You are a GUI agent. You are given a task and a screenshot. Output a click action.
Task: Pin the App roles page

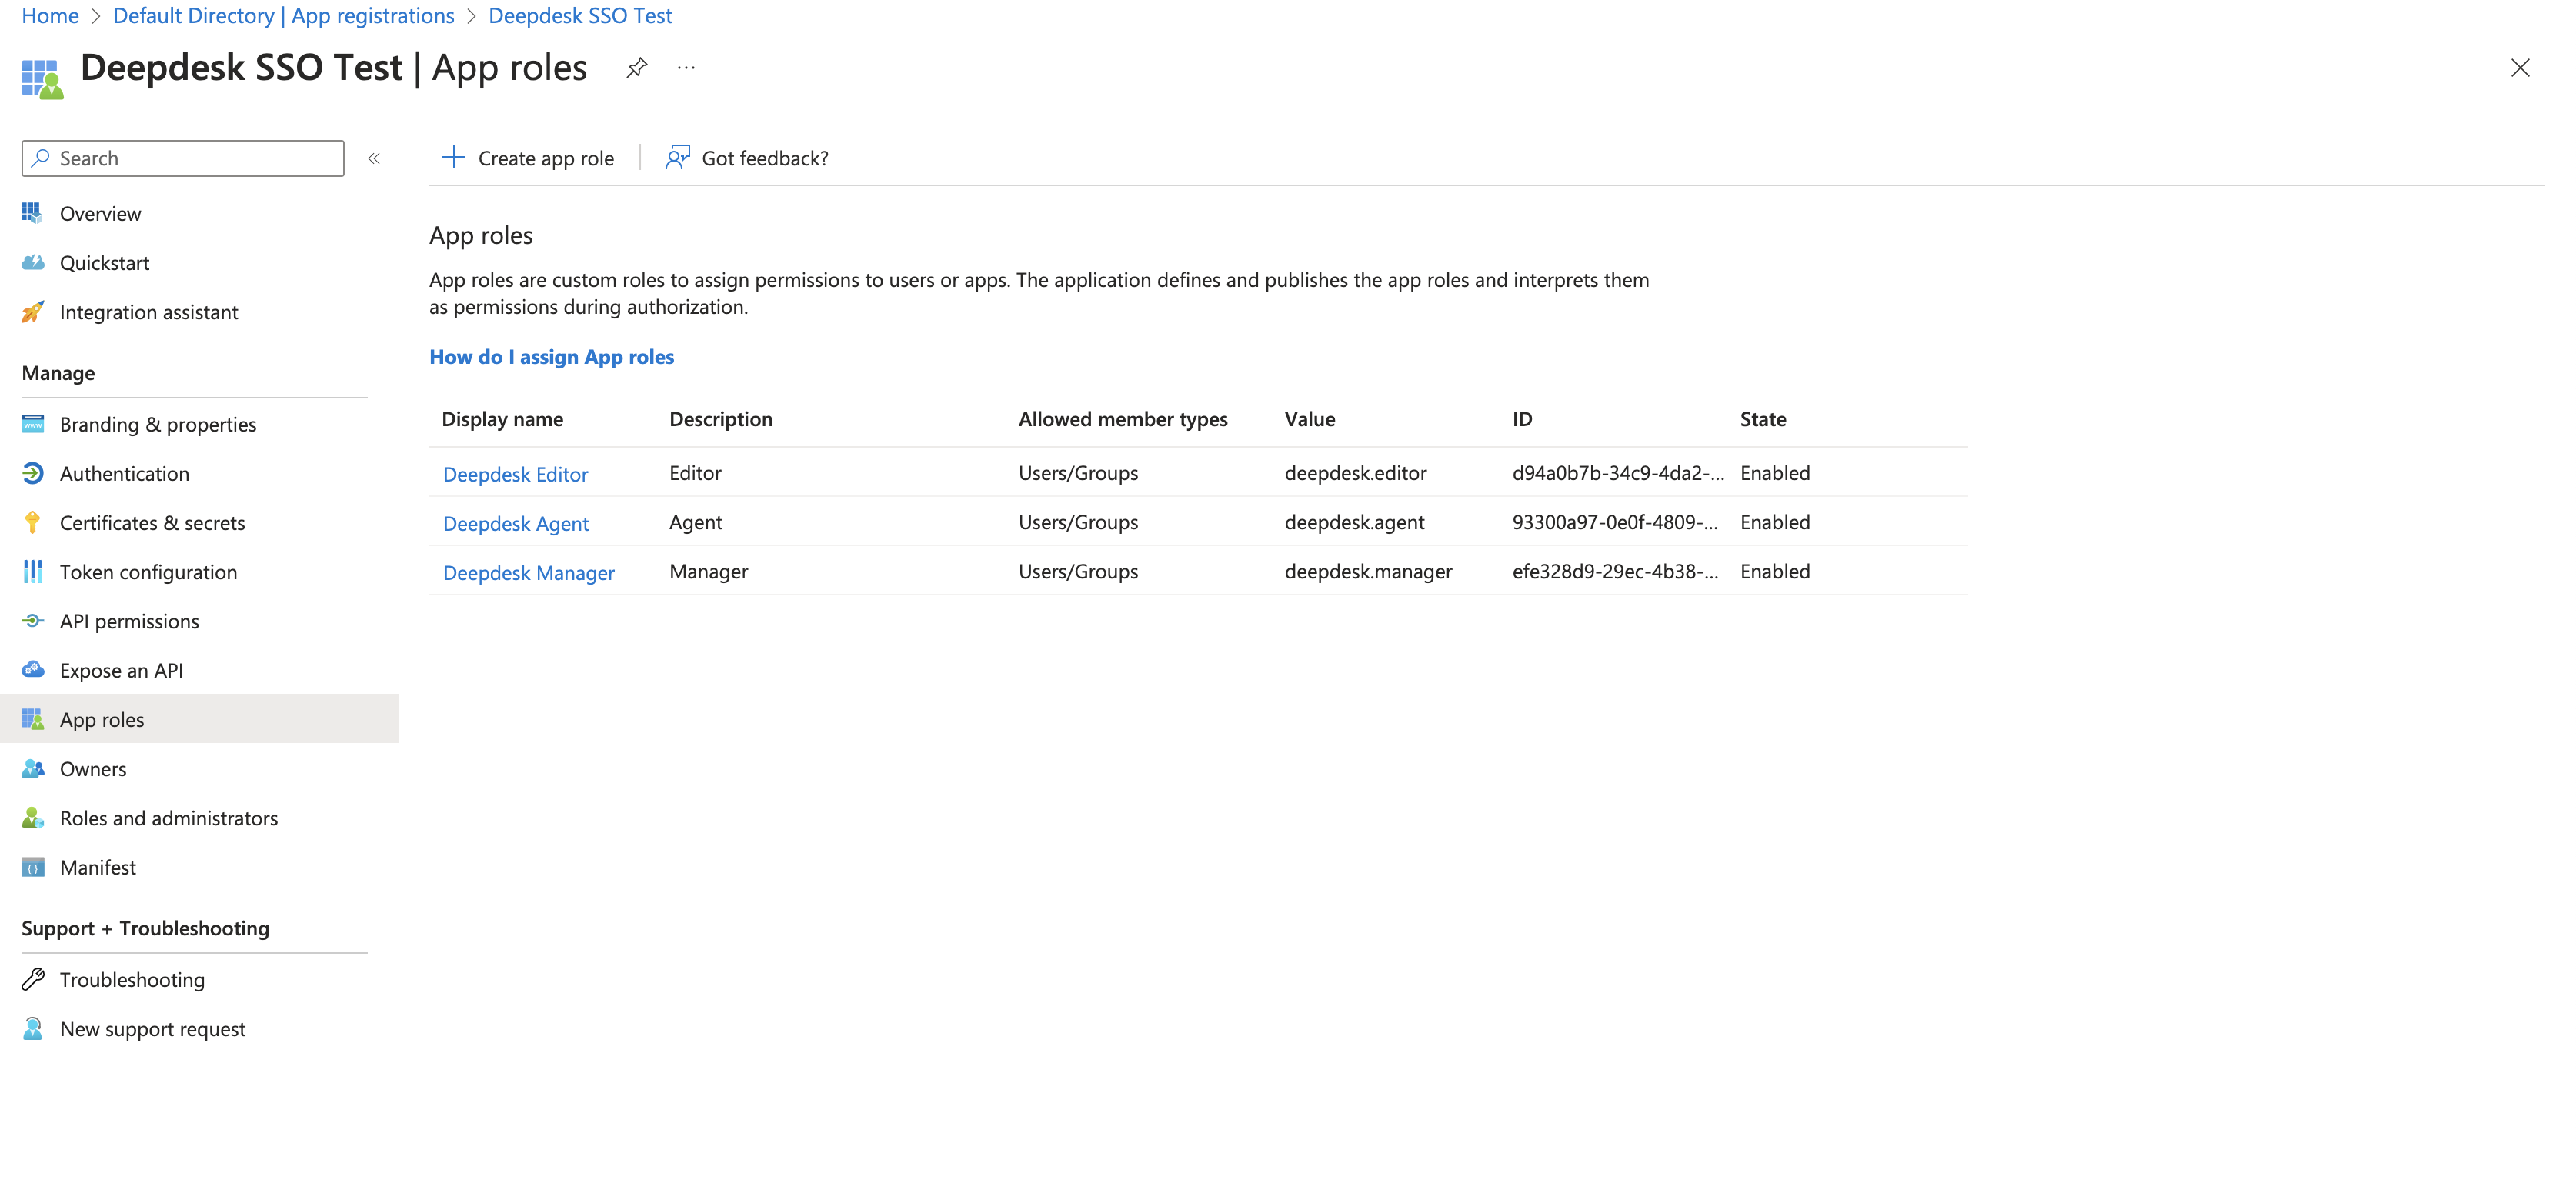click(636, 67)
